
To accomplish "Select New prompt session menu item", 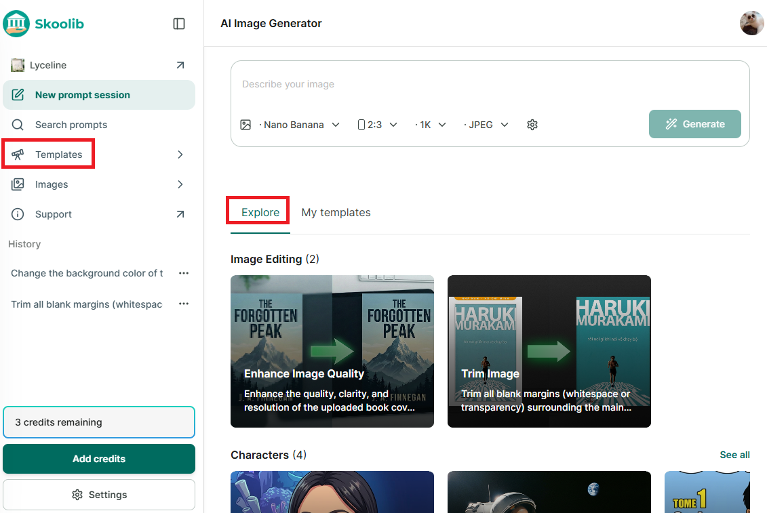I will point(99,95).
